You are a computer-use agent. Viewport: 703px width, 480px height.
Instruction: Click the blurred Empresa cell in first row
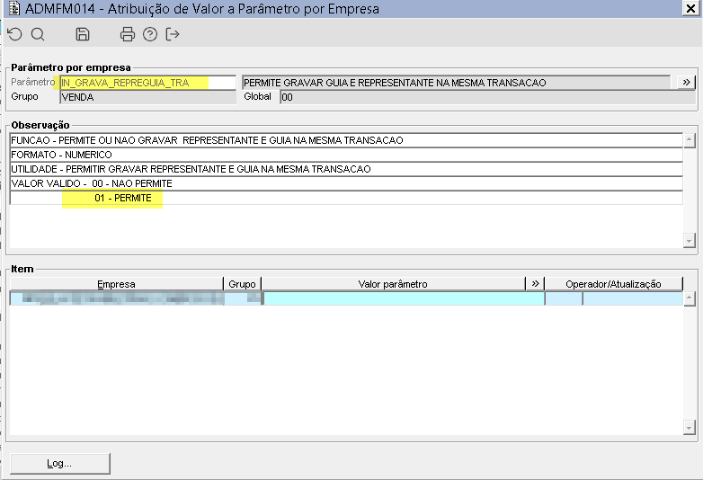[x=117, y=298]
